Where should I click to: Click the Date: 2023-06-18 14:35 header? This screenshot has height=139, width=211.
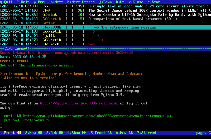tap(23, 57)
